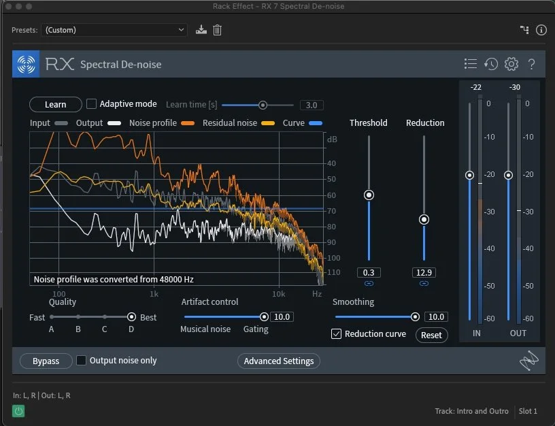Click the Learn button

(56, 105)
